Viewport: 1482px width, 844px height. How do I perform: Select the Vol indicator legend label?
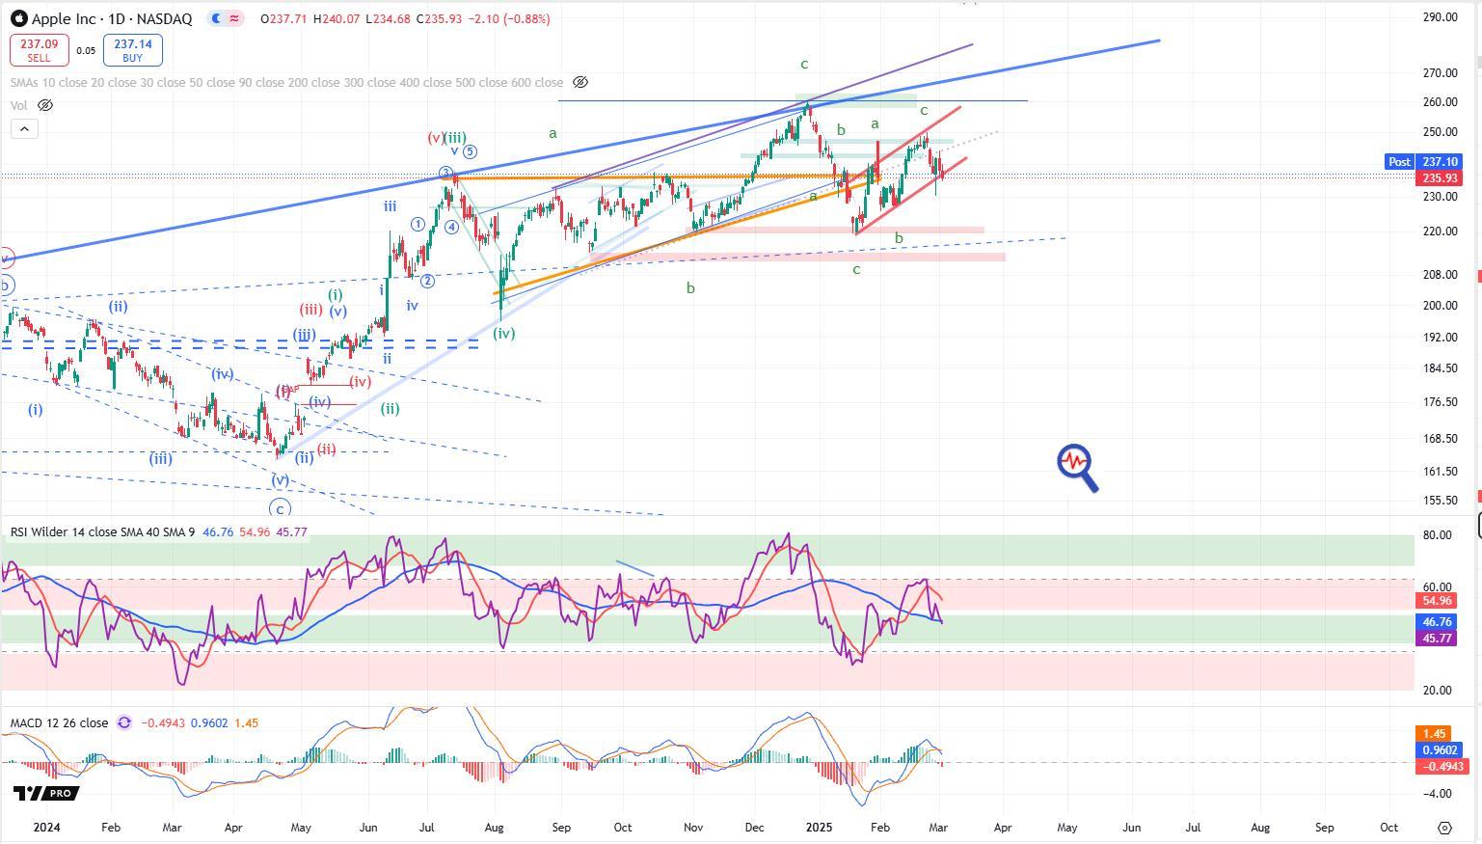pyautogui.click(x=19, y=105)
